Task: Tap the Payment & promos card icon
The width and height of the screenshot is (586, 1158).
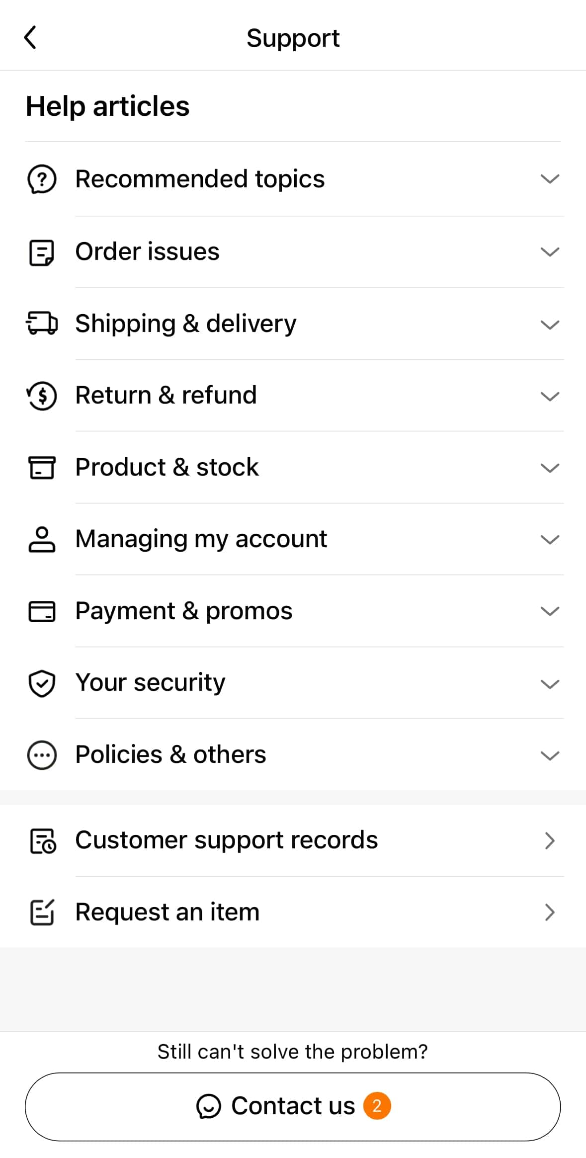Action: (x=42, y=611)
